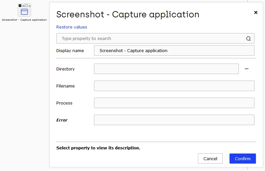The image size is (265, 171).
Task: Uncheck the M checkbox on the node
Action: click(x=20, y=6)
